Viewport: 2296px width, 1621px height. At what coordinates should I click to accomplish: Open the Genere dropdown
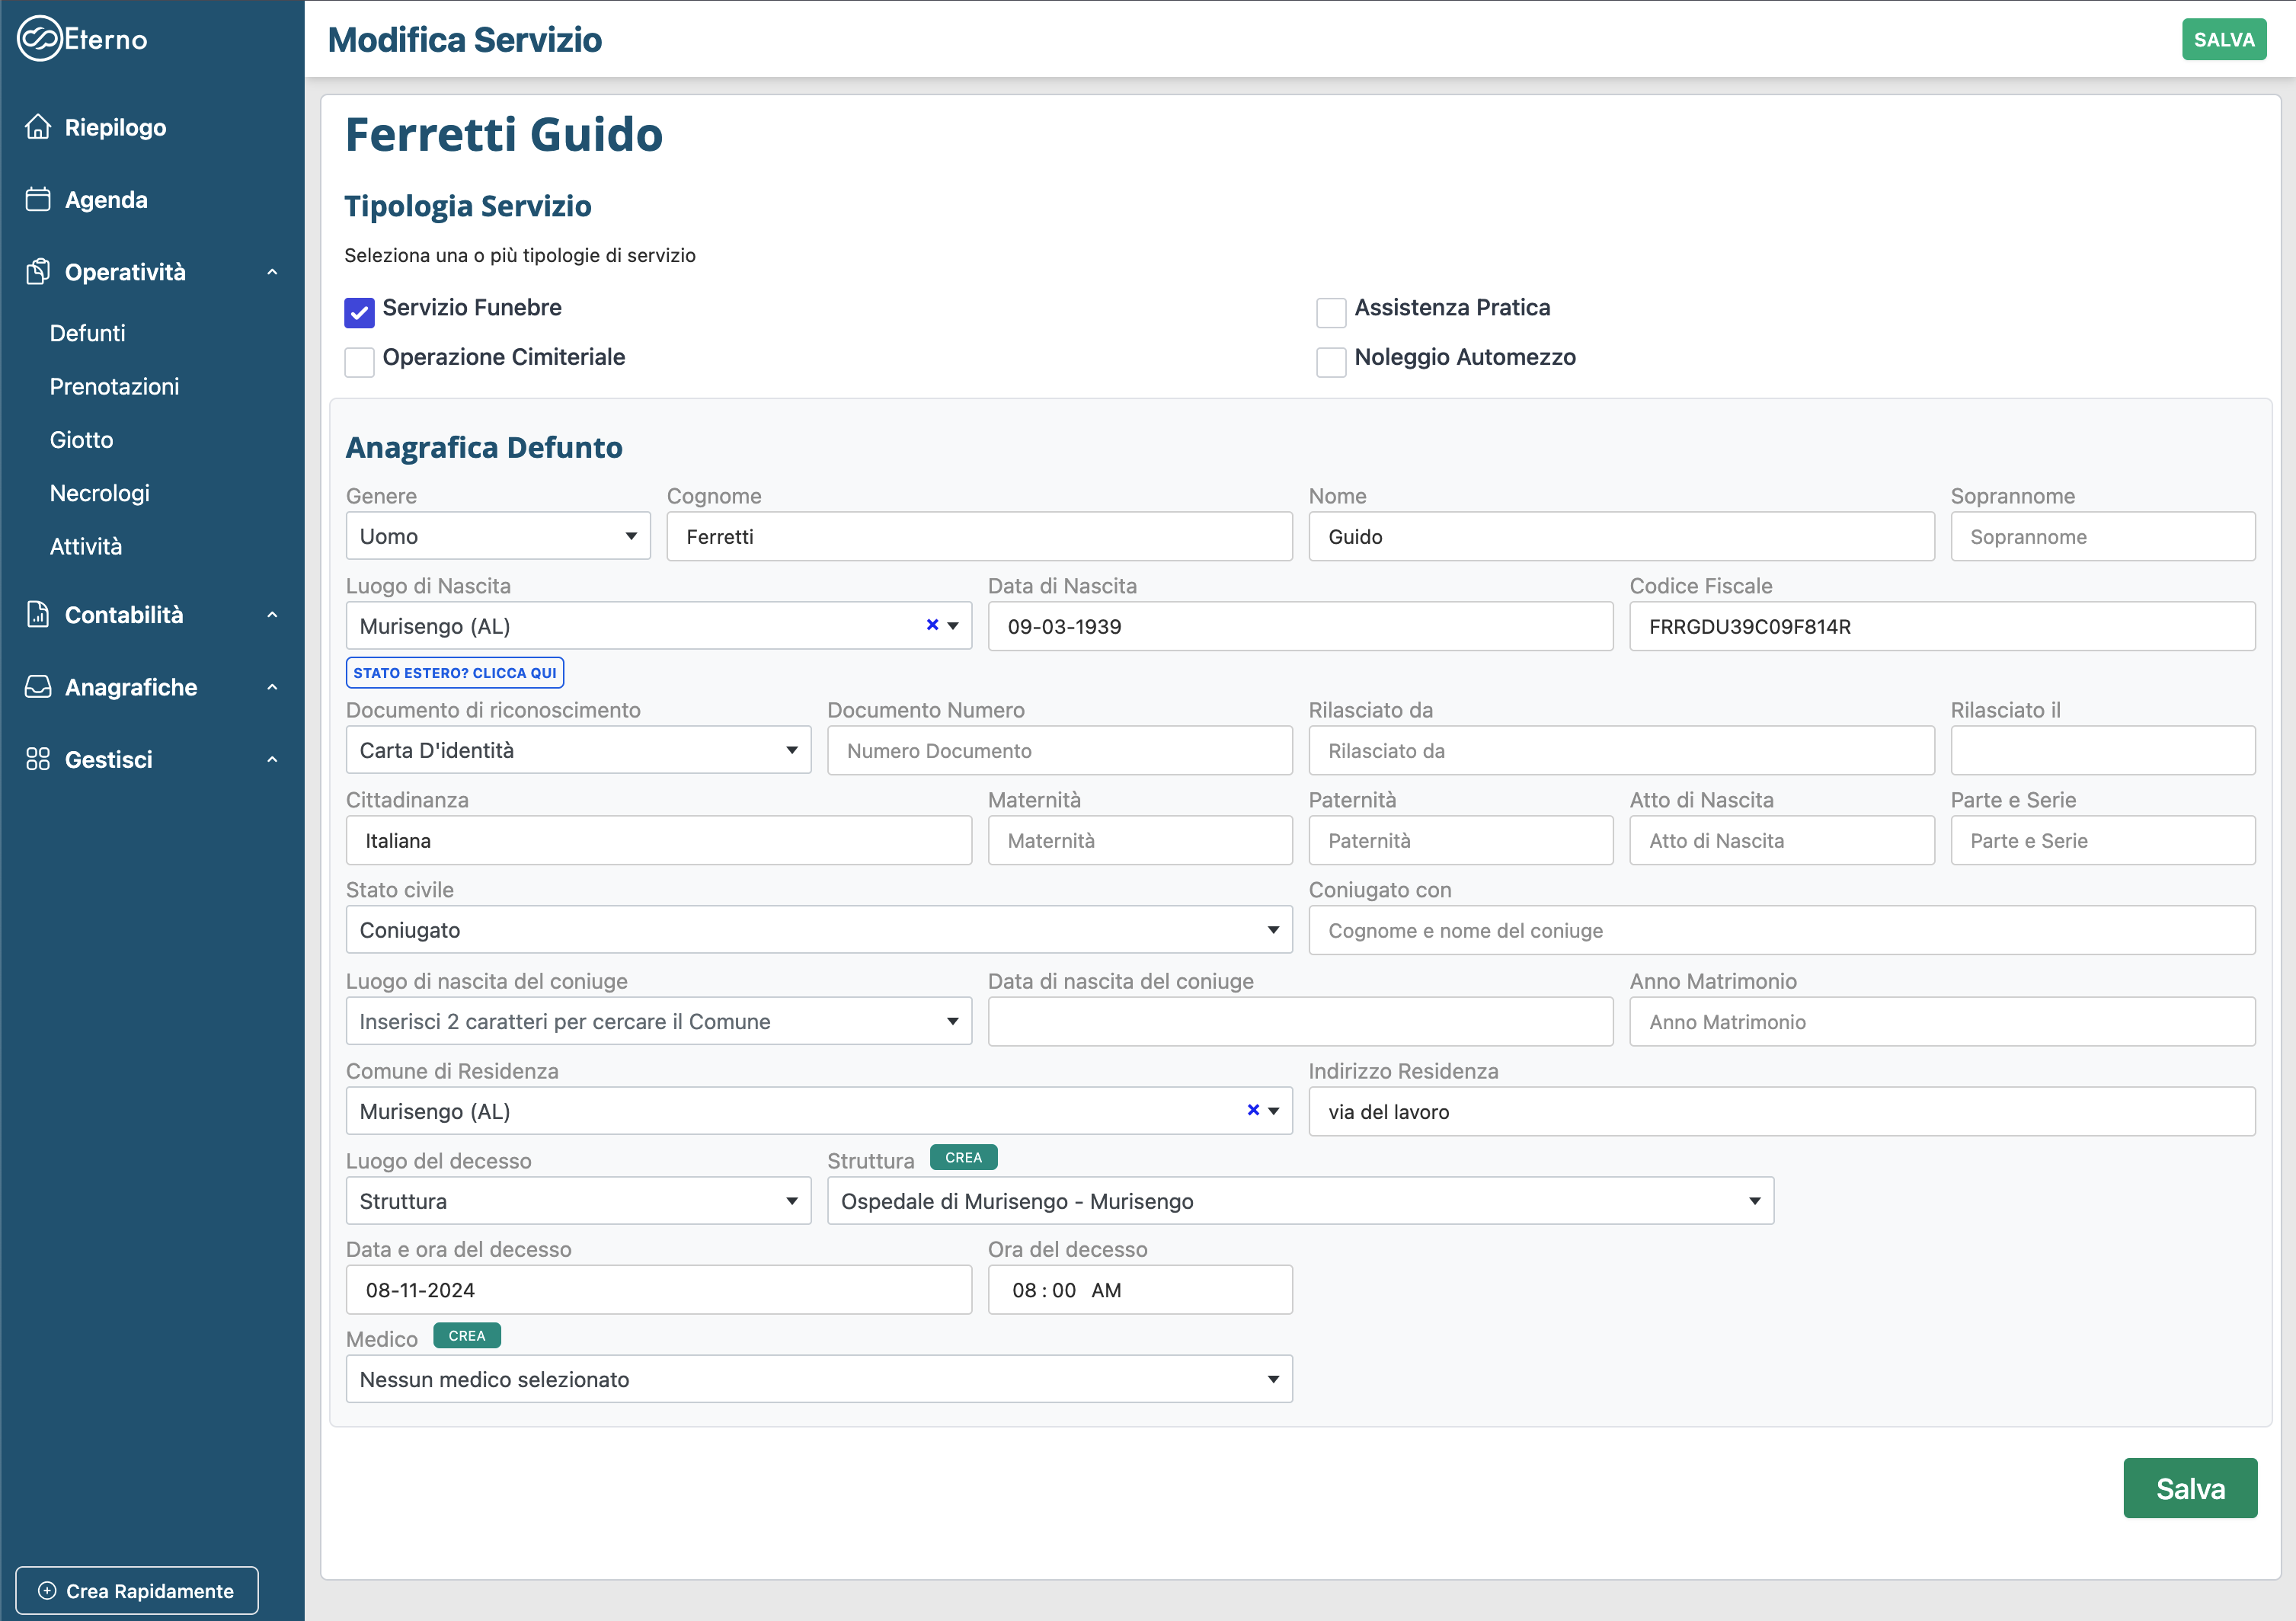[498, 536]
